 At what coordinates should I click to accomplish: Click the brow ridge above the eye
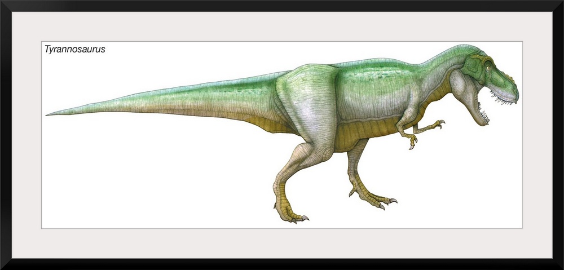coord(485,60)
